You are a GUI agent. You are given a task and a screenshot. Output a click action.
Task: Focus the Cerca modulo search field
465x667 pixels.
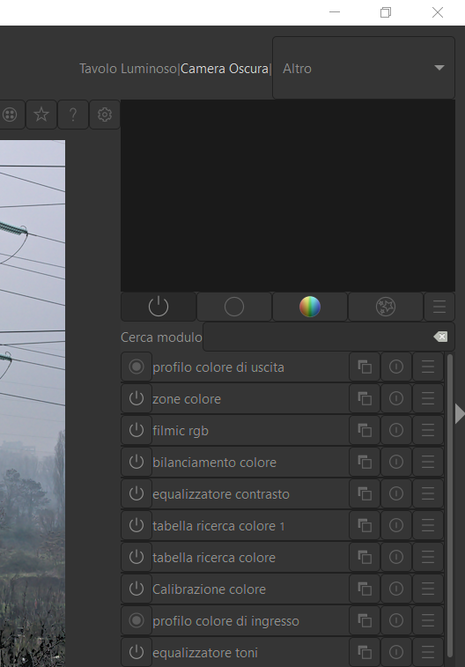pos(319,337)
